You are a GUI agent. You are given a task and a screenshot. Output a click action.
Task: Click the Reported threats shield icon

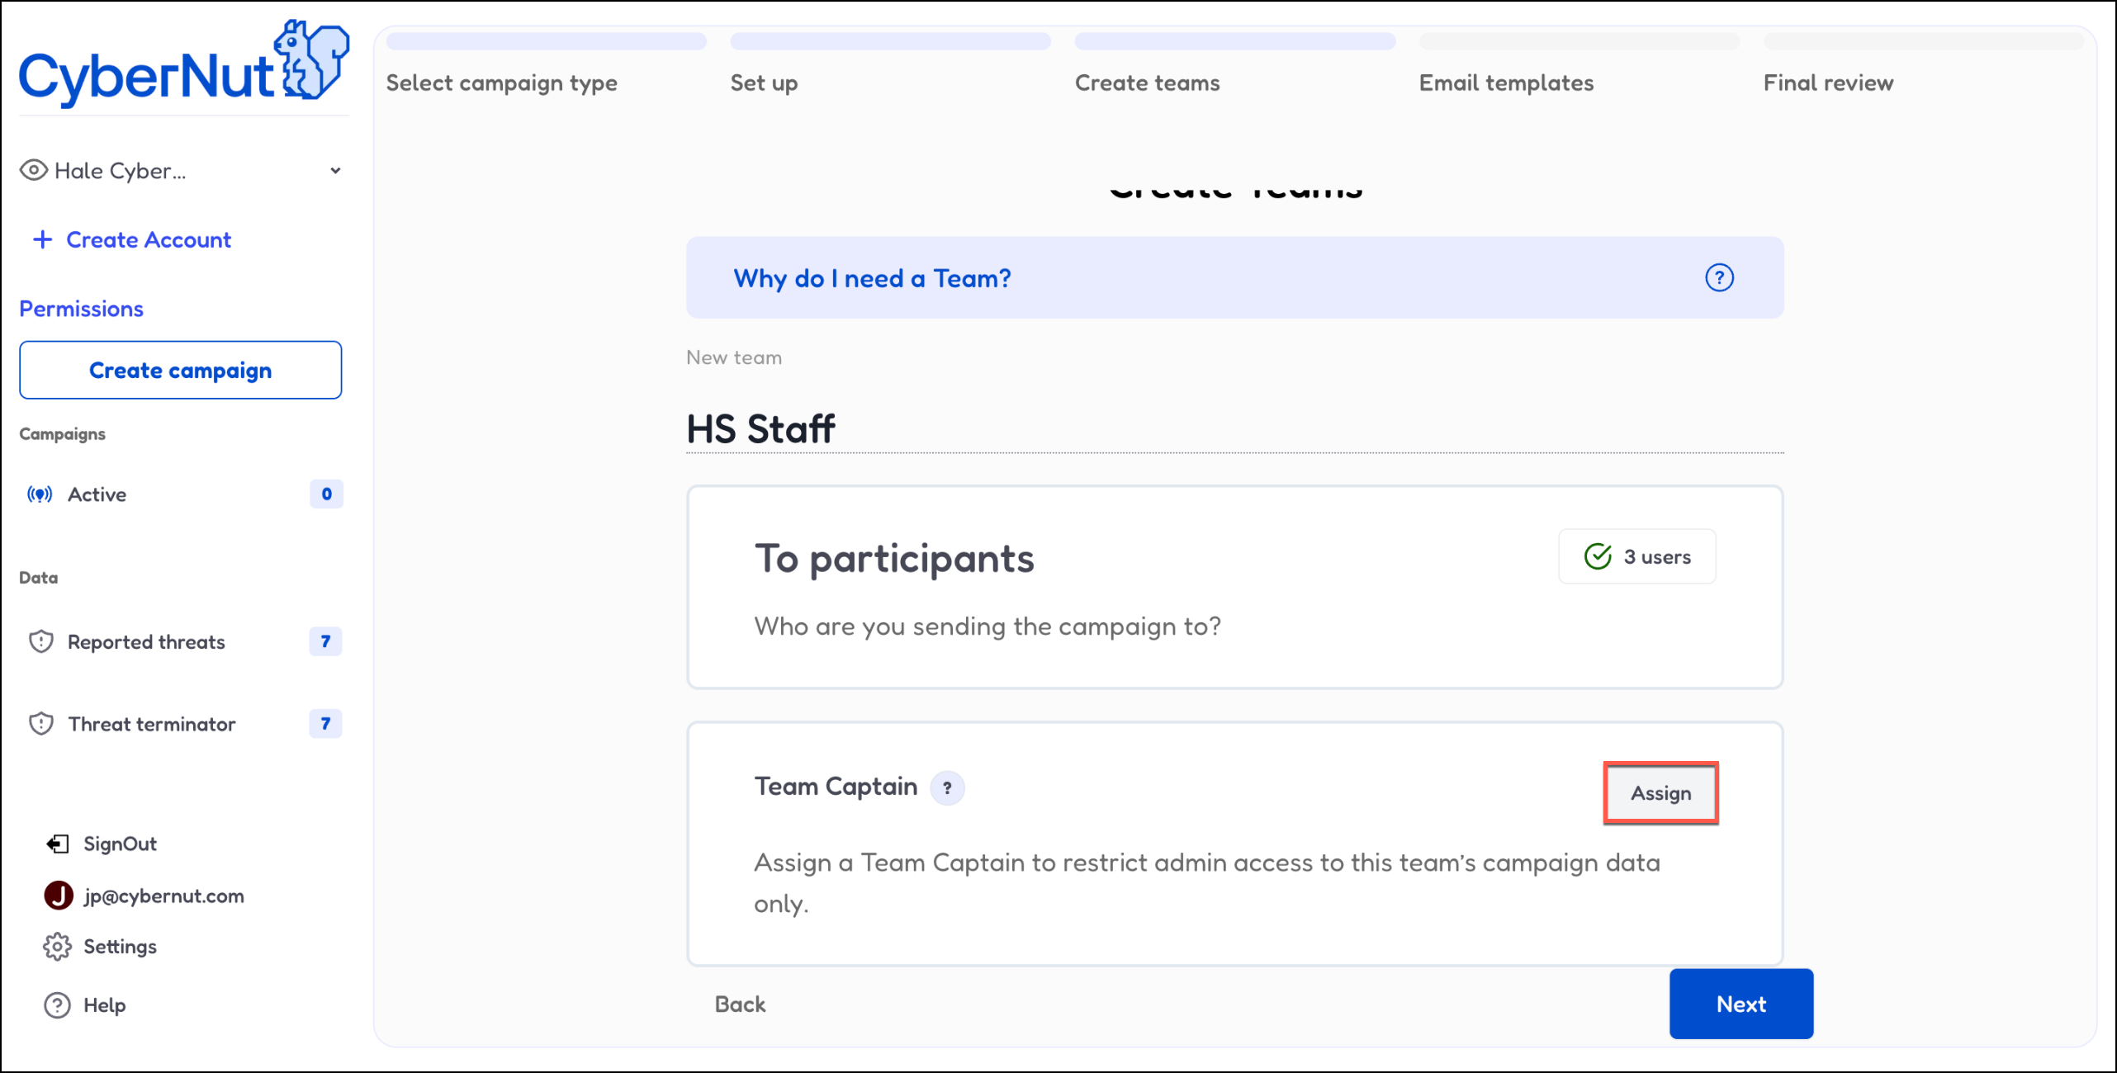click(x=41, y=641)
